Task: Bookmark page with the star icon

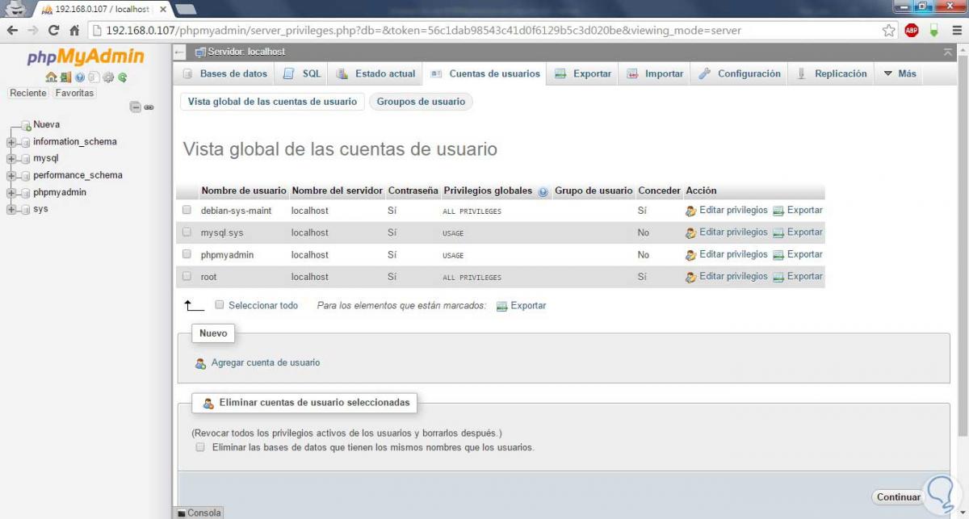Action: 889,31
